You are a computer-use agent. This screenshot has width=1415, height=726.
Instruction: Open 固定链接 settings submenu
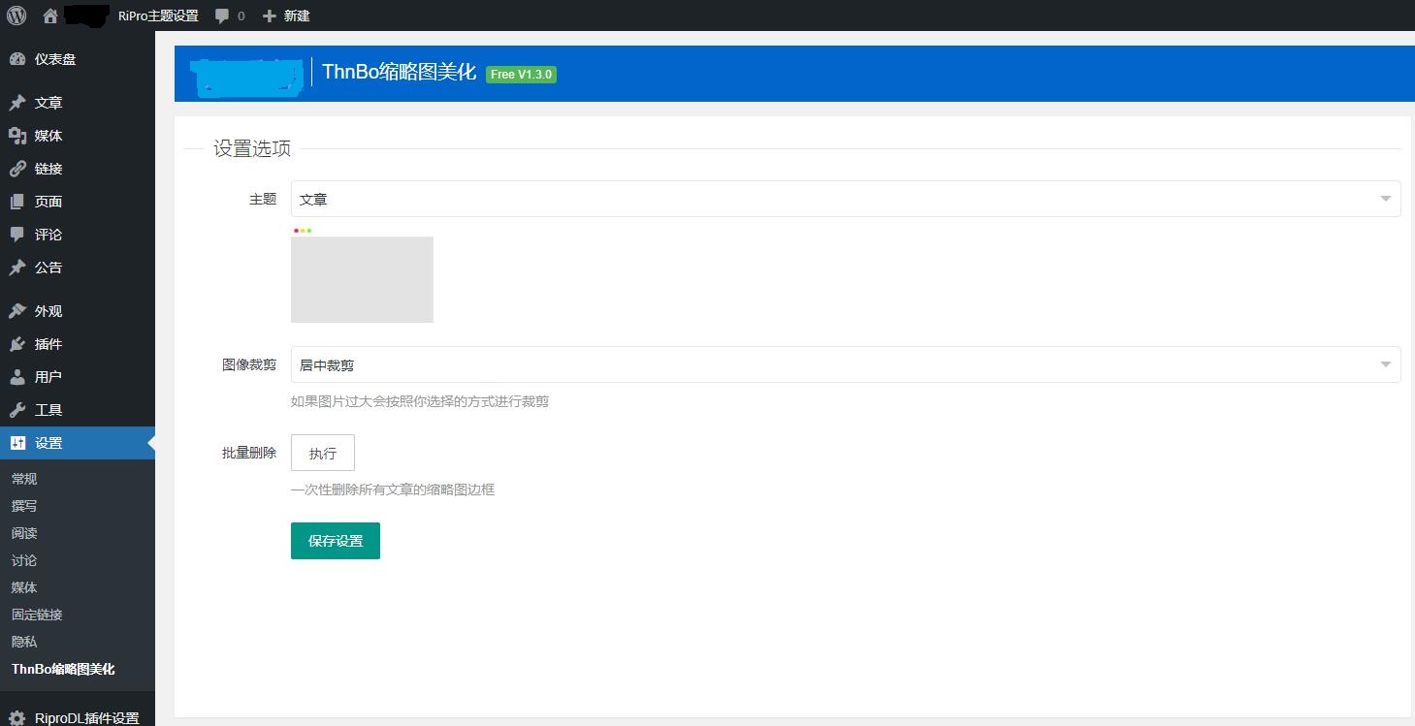point(37,615)
